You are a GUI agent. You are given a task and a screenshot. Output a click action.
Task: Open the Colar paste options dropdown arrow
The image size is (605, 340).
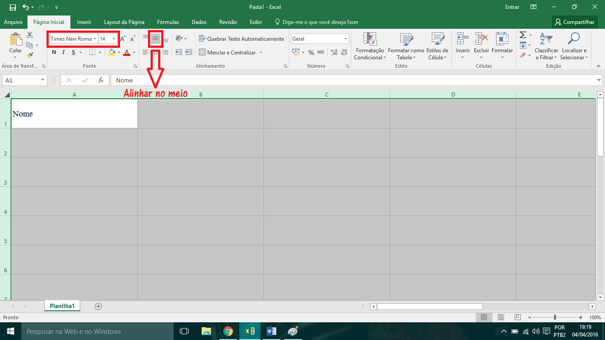pyautogui.click(x=16, y=57)
